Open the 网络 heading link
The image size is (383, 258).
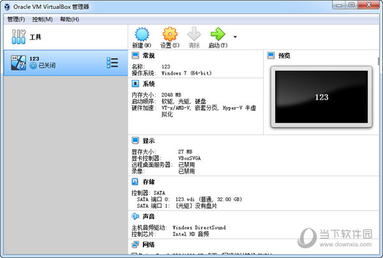[x=149, y=245]
